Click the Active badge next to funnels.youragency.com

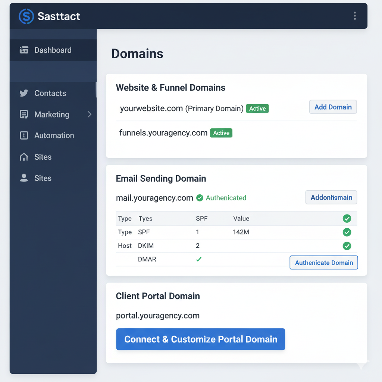[221, 133]
